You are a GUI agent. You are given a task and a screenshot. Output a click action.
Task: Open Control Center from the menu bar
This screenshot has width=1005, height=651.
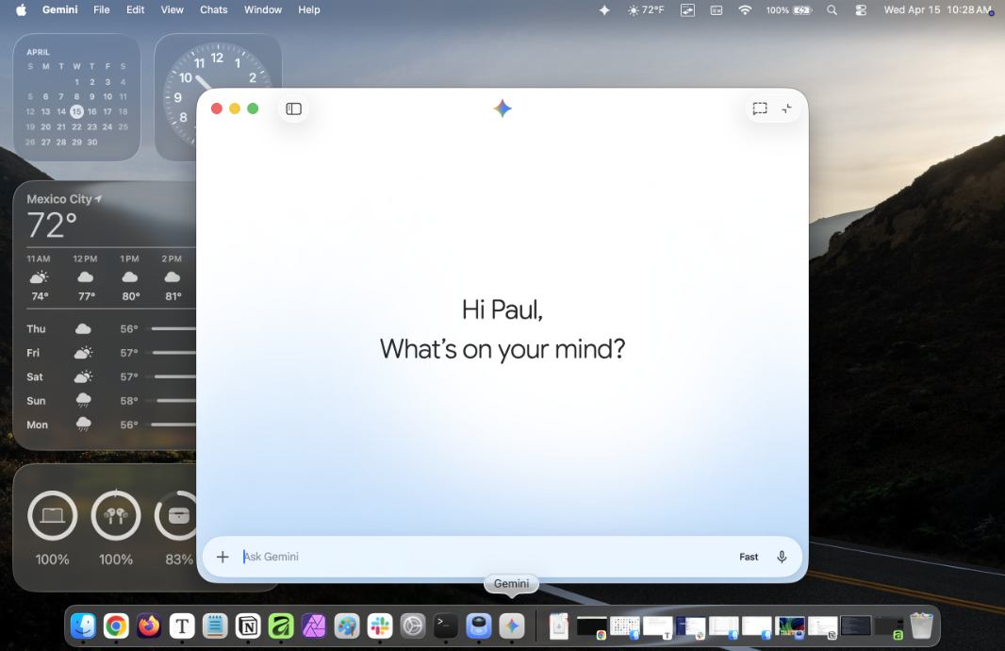click(x=861, y=9)
